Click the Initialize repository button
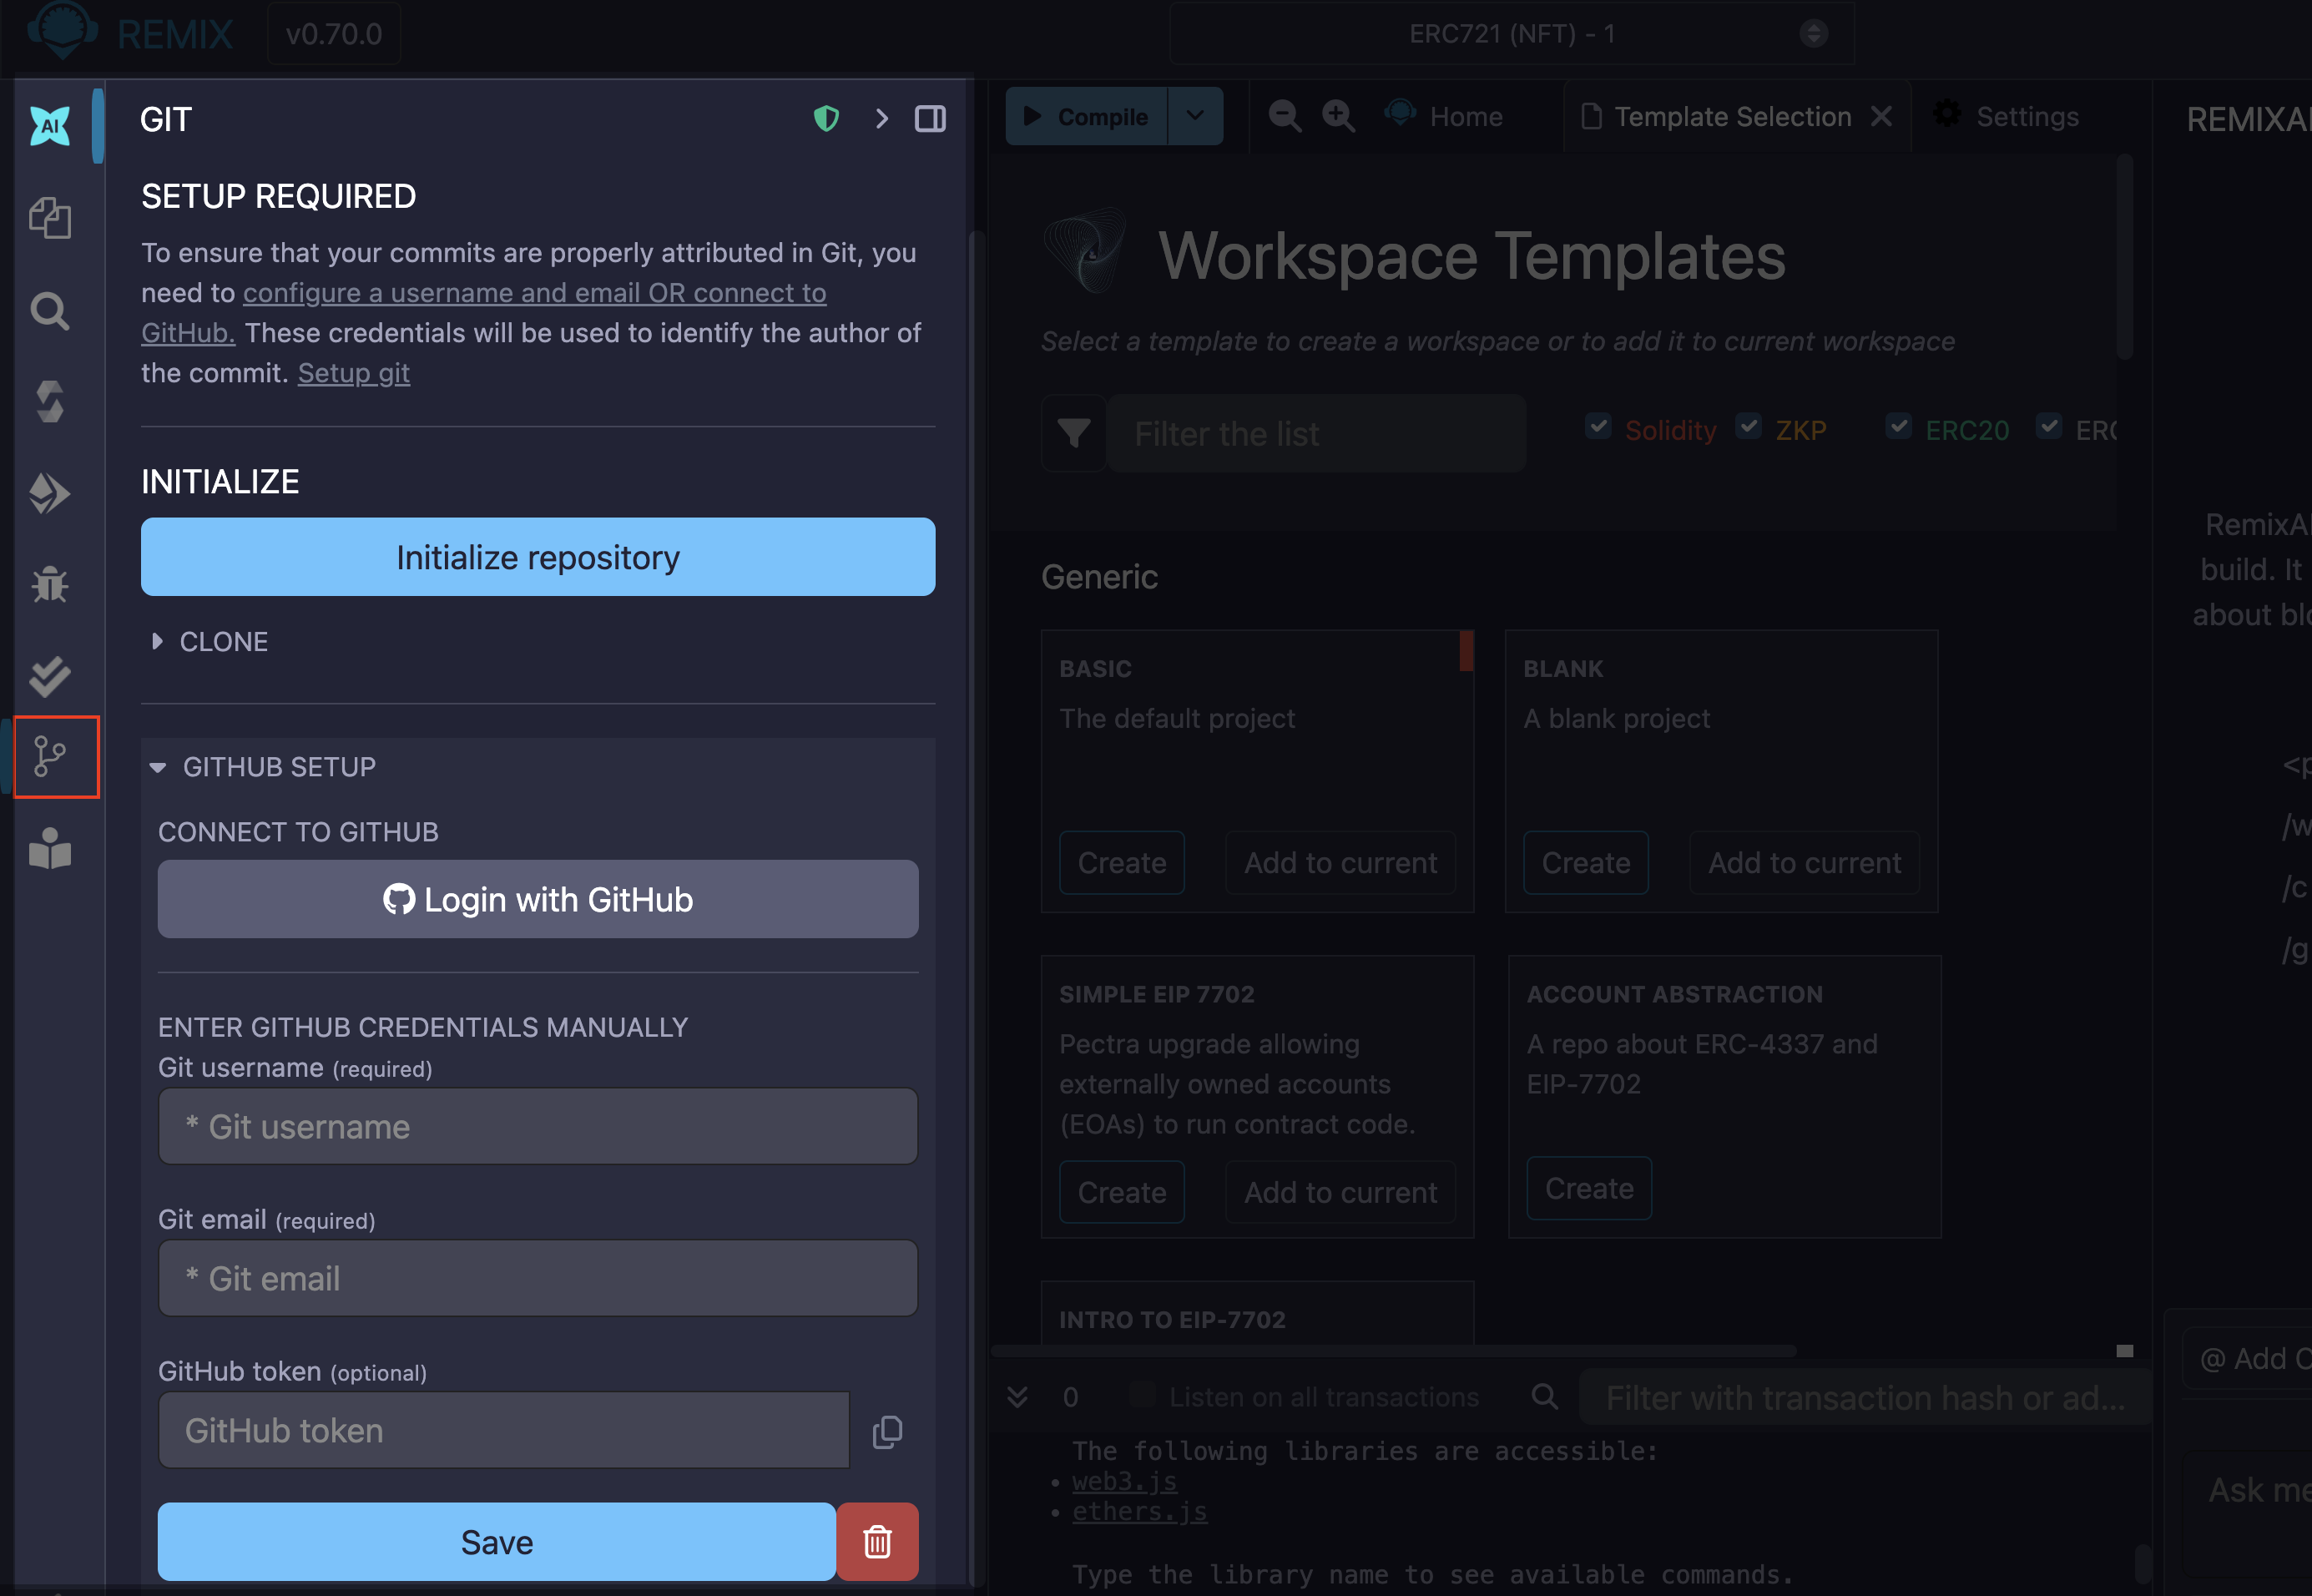This screenshot has height=1596, width=2312. click(538, 557)
